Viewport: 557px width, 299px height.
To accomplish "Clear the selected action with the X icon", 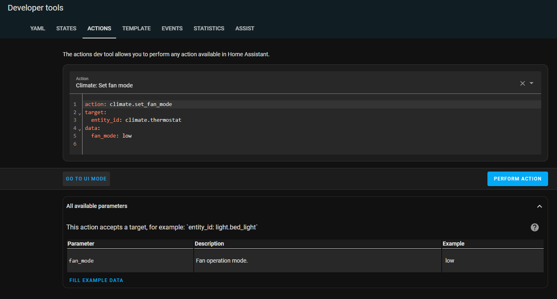I will [522, 83].
